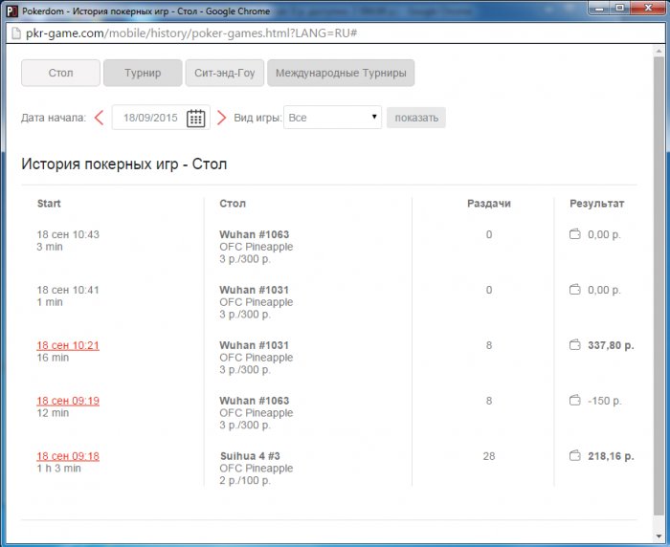Select the 18 сен 10:41 start time

click(68, 290)
